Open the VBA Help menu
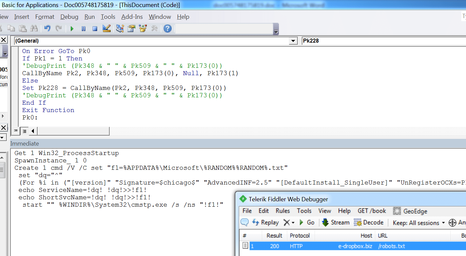The width and height of the screenshot is (466, 256). [183, 17]
